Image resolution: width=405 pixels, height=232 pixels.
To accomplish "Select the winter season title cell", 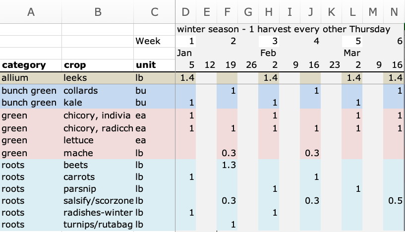I will click(284, 30).
